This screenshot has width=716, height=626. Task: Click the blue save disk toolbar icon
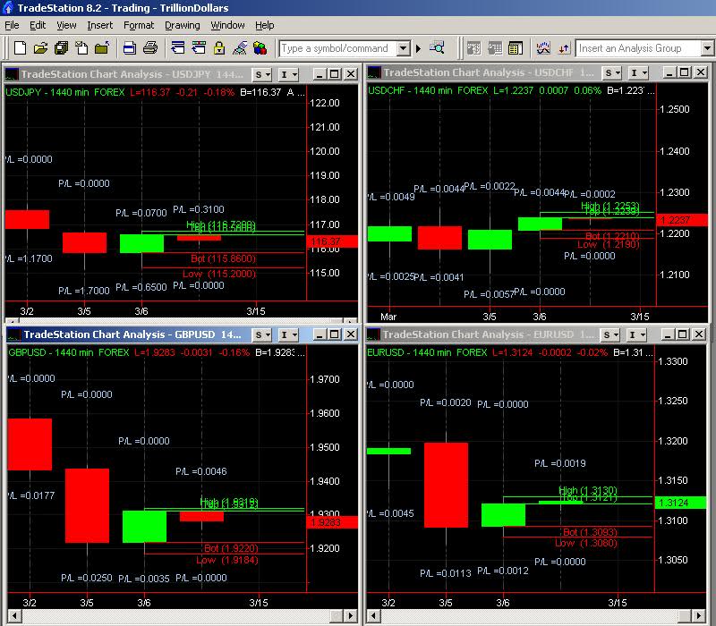[x=130, y=48]
